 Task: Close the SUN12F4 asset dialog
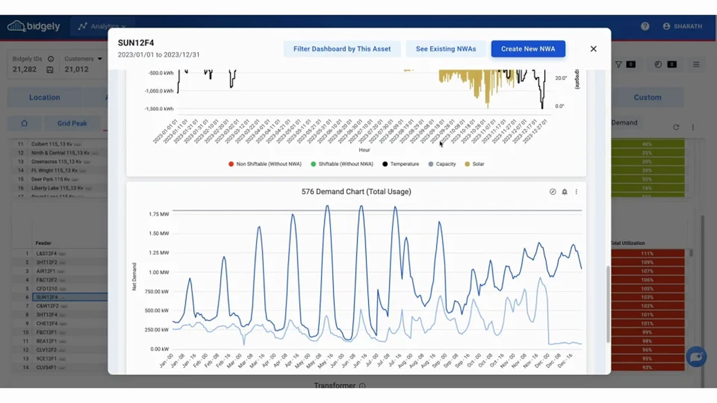(593, 49)
